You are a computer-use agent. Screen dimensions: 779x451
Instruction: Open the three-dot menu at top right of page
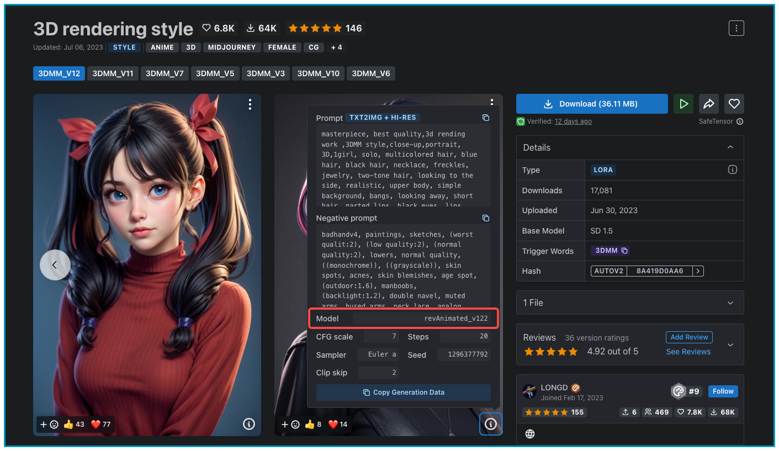point(736,28)
